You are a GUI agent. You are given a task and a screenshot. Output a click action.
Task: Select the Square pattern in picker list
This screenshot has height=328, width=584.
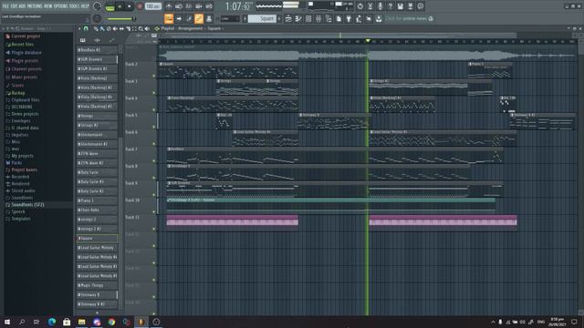pyautogui.click(x=97, y=239)
